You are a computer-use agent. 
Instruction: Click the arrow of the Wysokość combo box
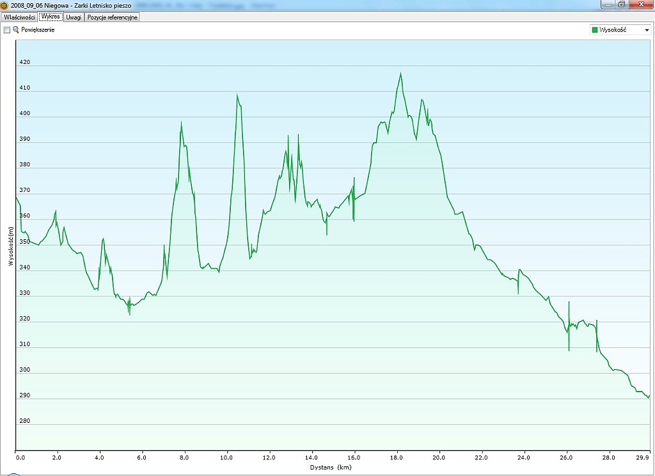point(647,30)
